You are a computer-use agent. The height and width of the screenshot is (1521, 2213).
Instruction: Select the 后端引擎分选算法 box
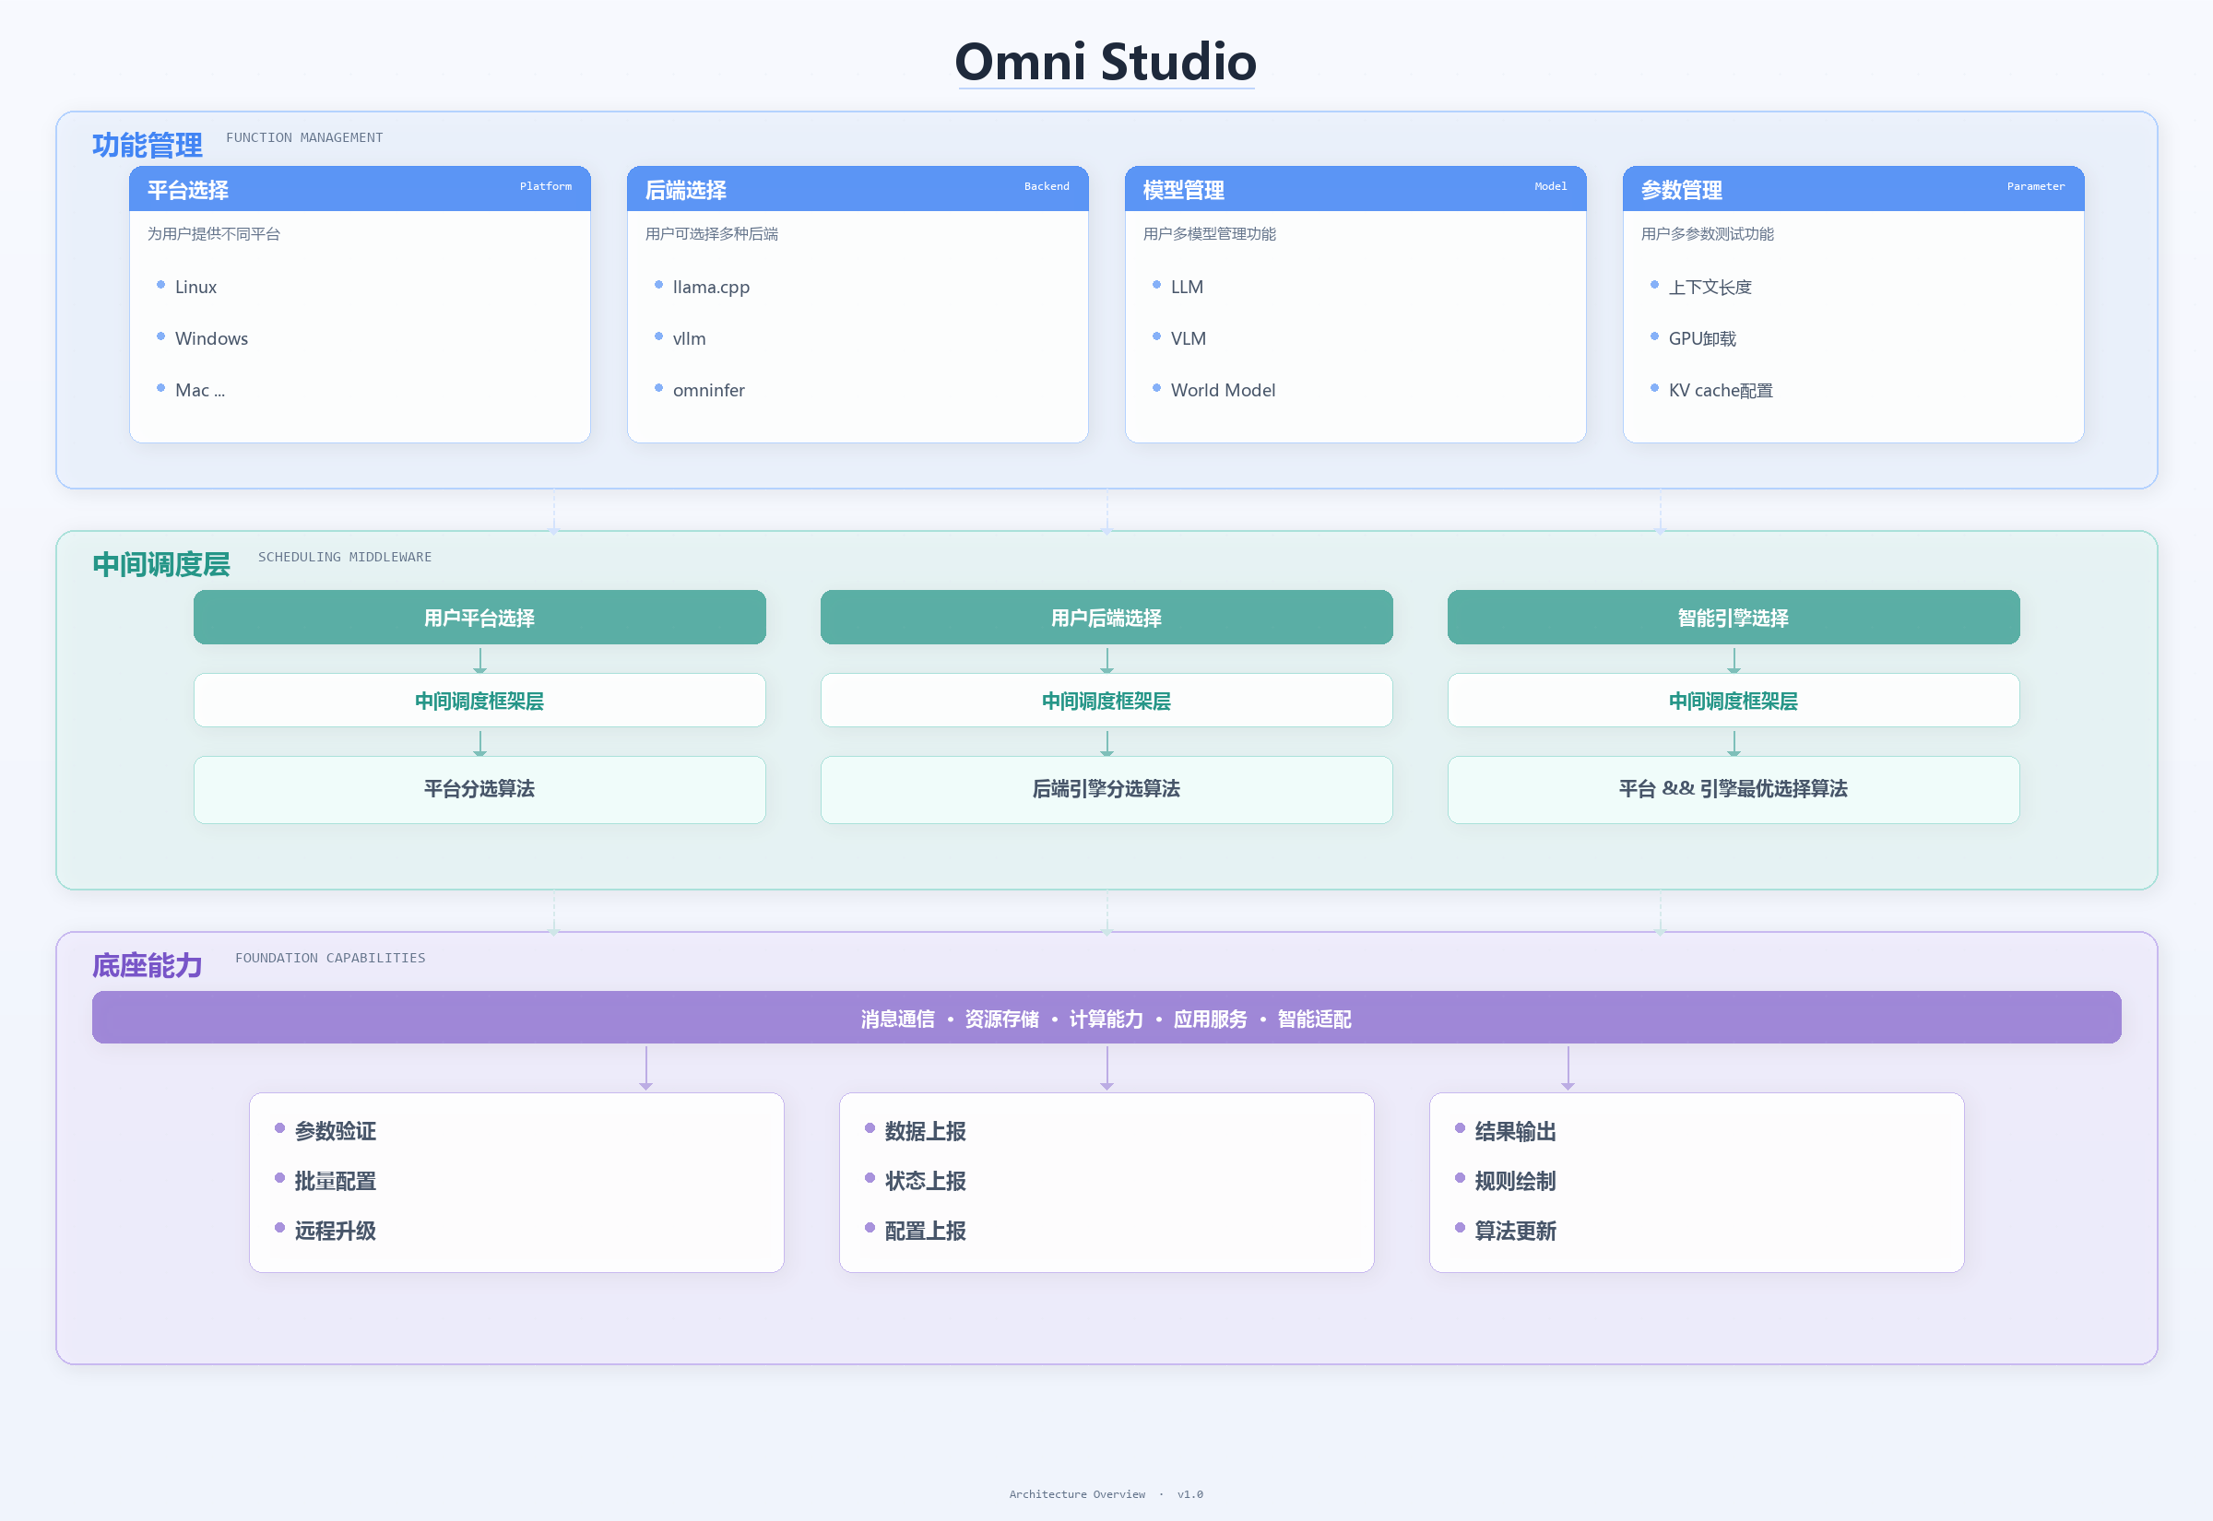(1106, 789)
